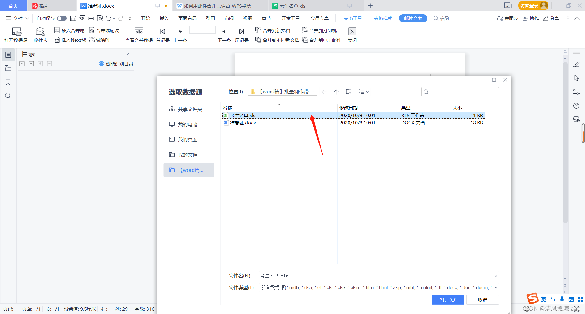The image size is (585, 314).
Task: Open the bookmark panel in left sidebar
Action: click(8, 82)
